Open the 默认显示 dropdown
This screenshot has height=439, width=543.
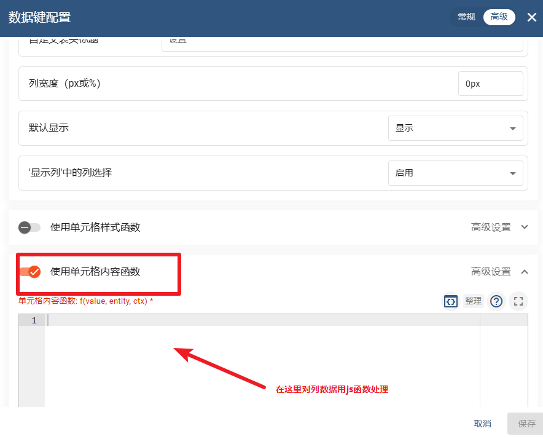[455, 128]
